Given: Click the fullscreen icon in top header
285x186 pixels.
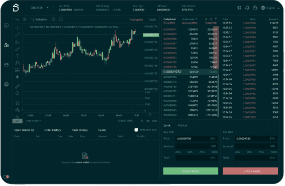Looking at the screenshot, I should [239, 8].
